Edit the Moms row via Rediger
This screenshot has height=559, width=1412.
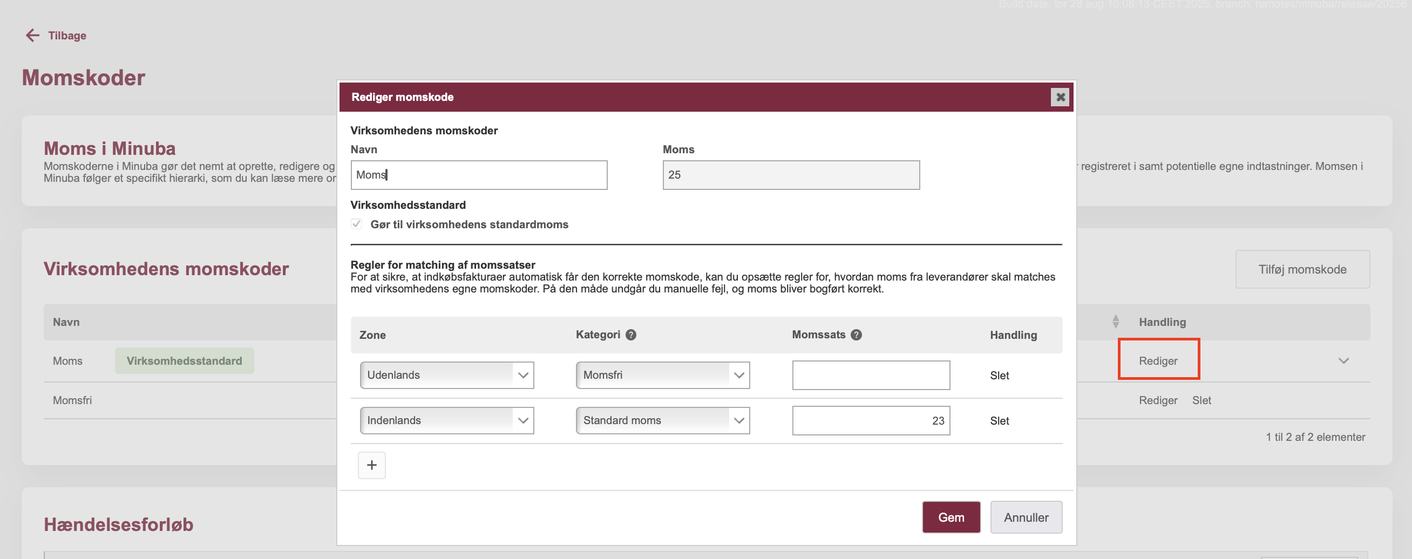tap(1158, 360)
